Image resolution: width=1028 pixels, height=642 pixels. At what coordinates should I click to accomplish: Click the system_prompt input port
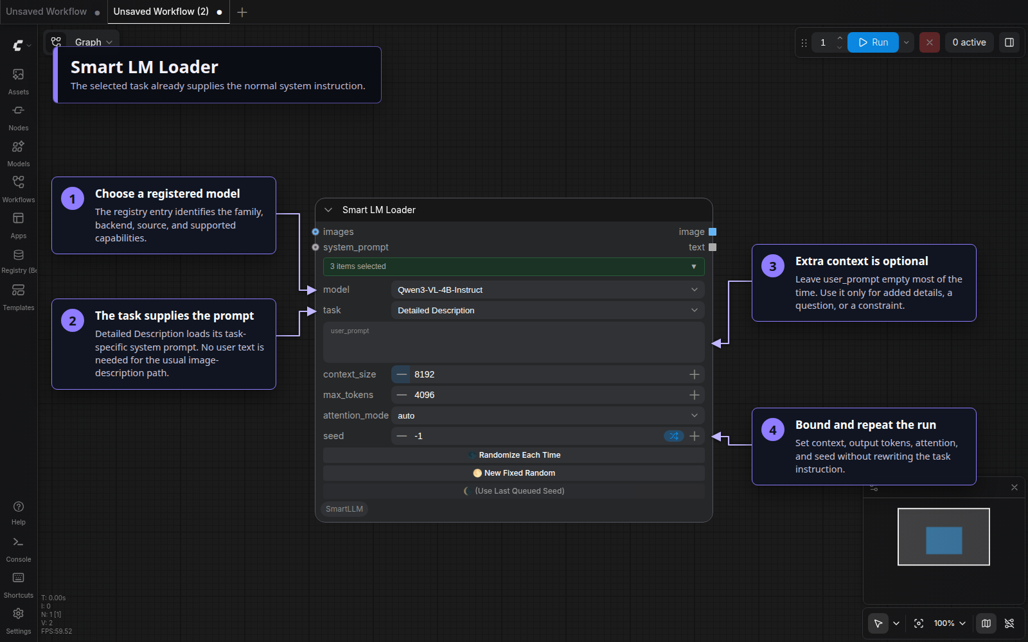pyautogui.click(x=315, y=247)
